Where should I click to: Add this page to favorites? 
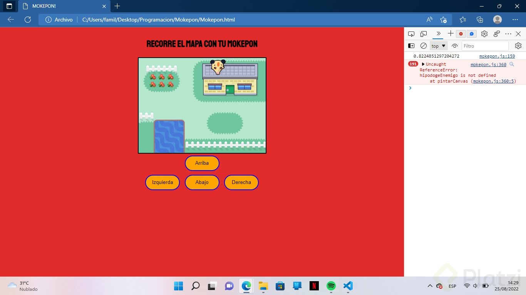443,20
